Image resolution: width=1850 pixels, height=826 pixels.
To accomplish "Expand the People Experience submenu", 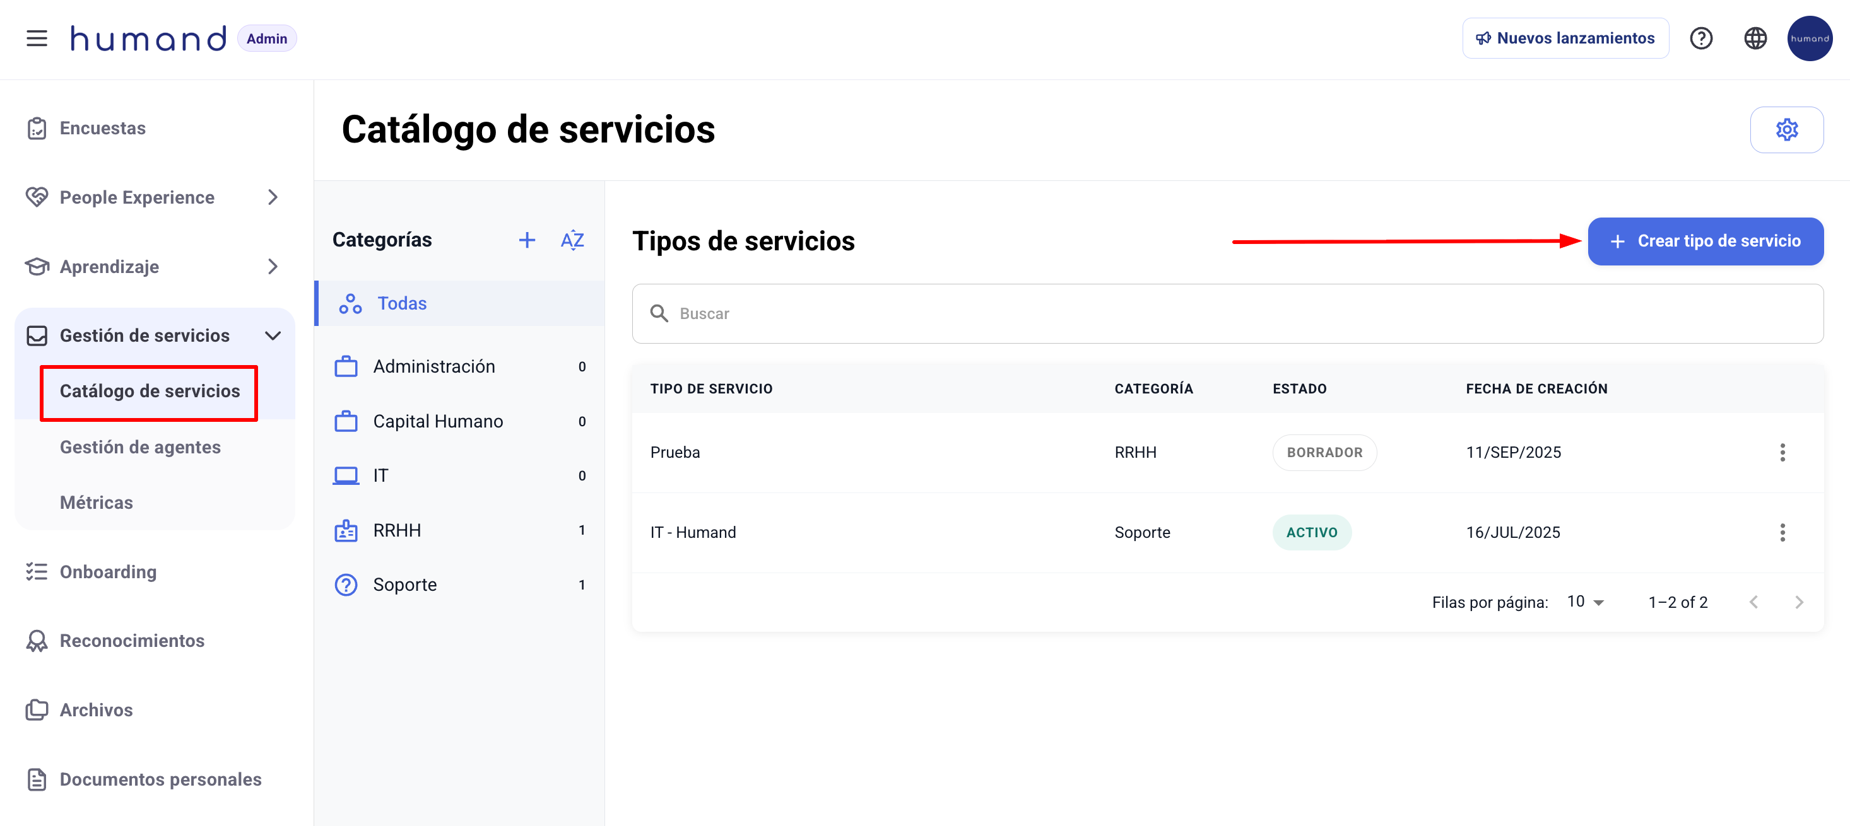I will [272, 197].
